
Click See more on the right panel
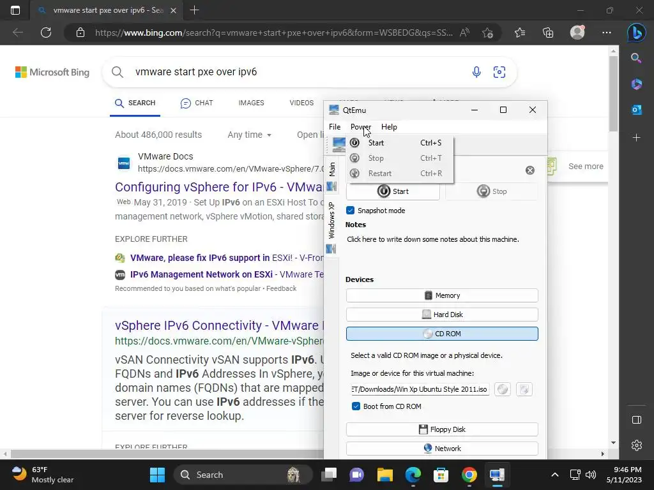pyautogui.click(x=586, y=167)
